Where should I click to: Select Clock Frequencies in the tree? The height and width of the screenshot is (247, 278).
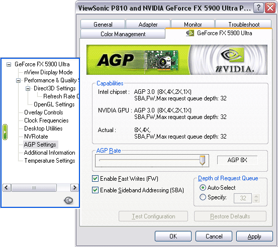pos(46,120)
